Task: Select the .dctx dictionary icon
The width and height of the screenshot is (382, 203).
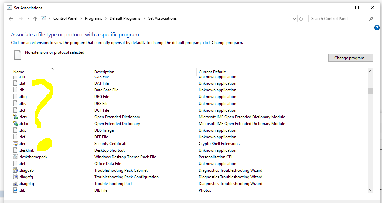Action: point(16,117)
